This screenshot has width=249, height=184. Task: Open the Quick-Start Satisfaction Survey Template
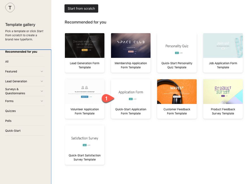pyautogui.click(x=85, y=145)
